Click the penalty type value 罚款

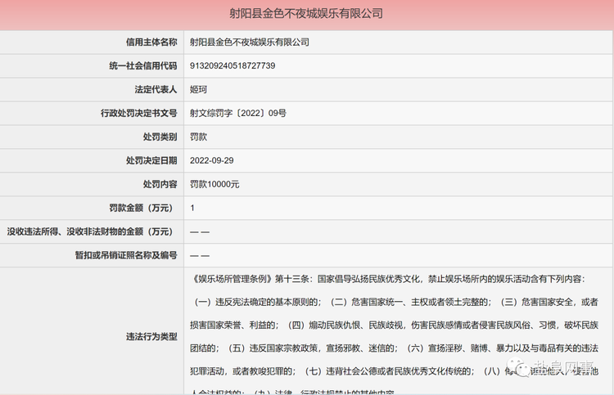198,137
